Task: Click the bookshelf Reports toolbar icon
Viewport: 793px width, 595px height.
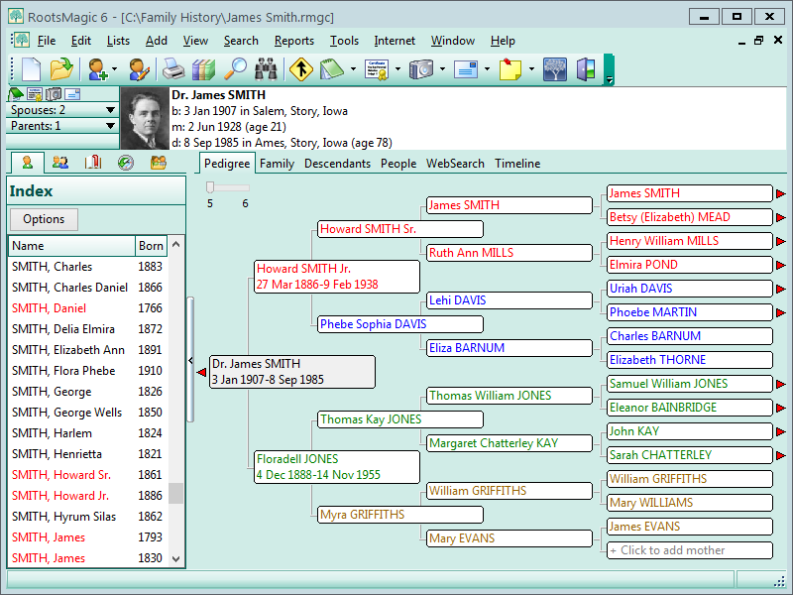Action: tap(203, 69)
